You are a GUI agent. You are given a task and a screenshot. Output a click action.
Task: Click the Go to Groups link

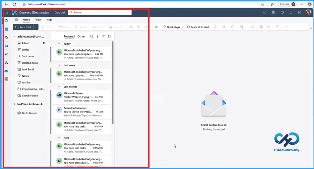27,113
